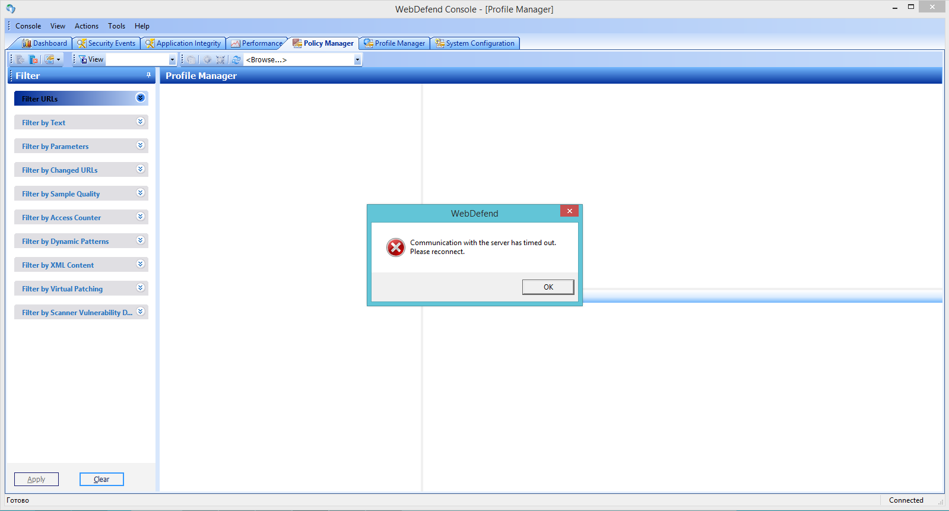This screenshot has width=949, height=511.
Task: Click the greyed-out page icon left of the globe
Action: [191, 59]
